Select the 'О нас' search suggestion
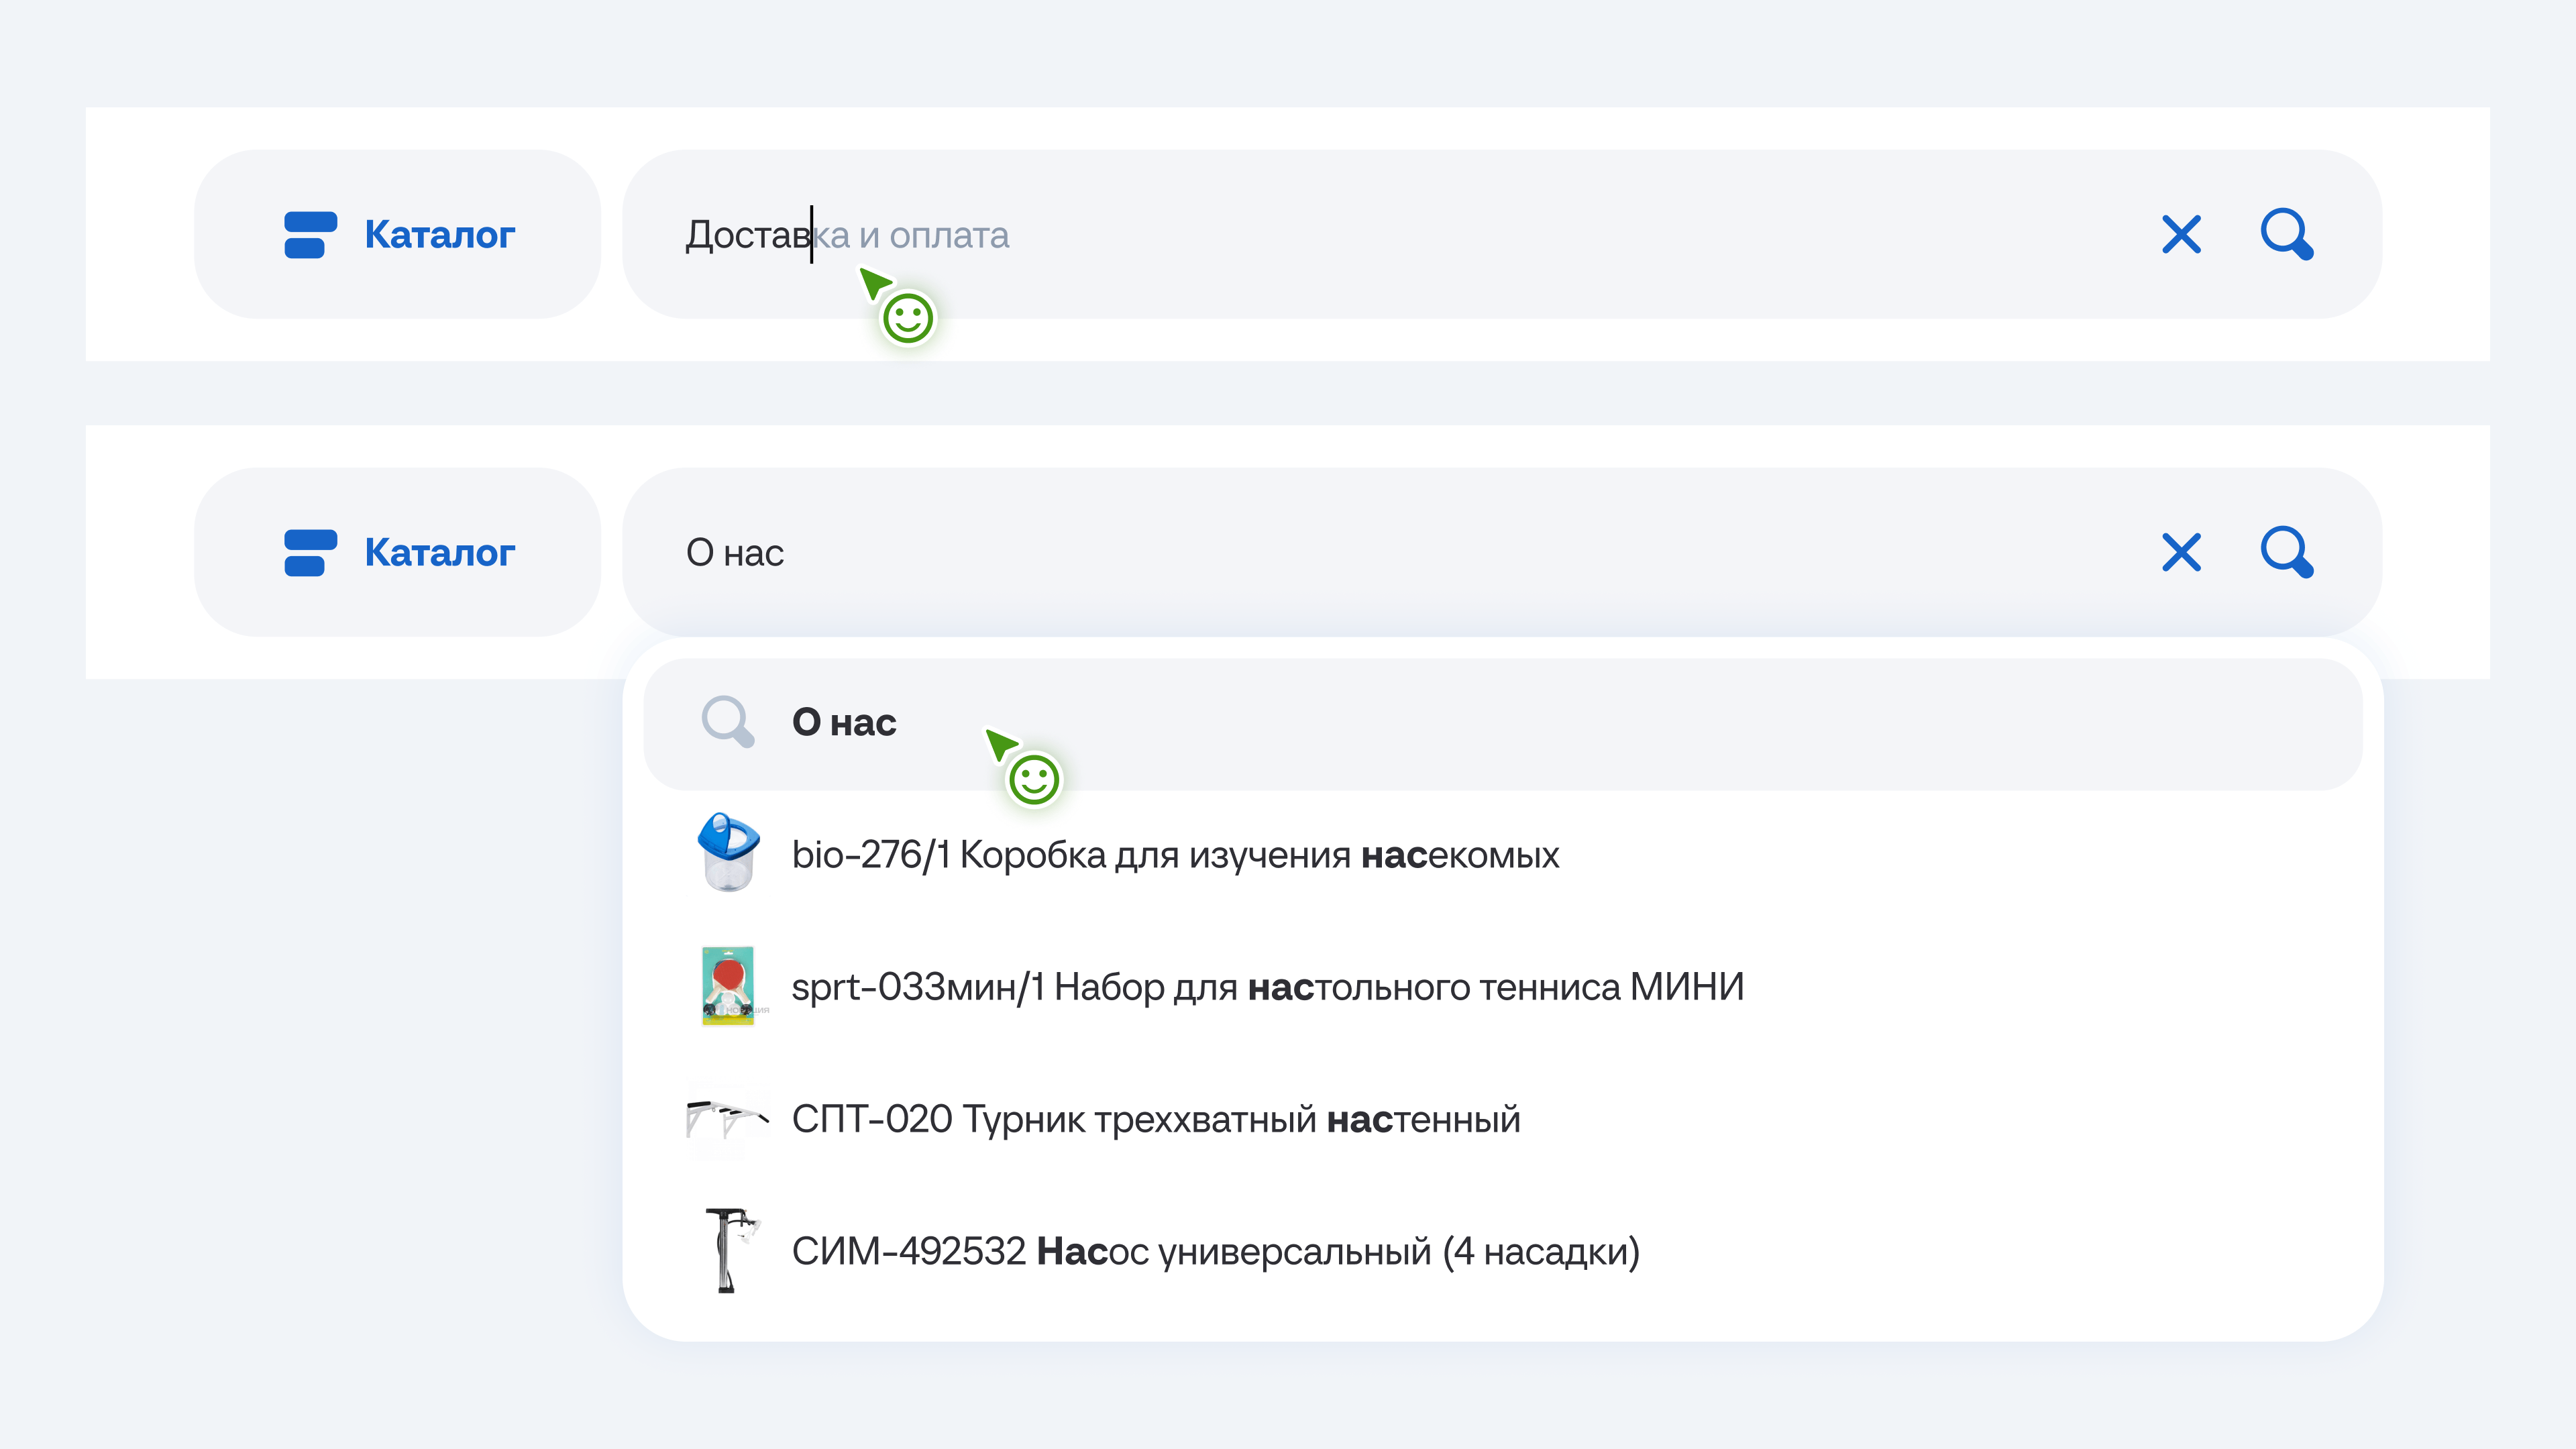 click(x=845, y=722)
